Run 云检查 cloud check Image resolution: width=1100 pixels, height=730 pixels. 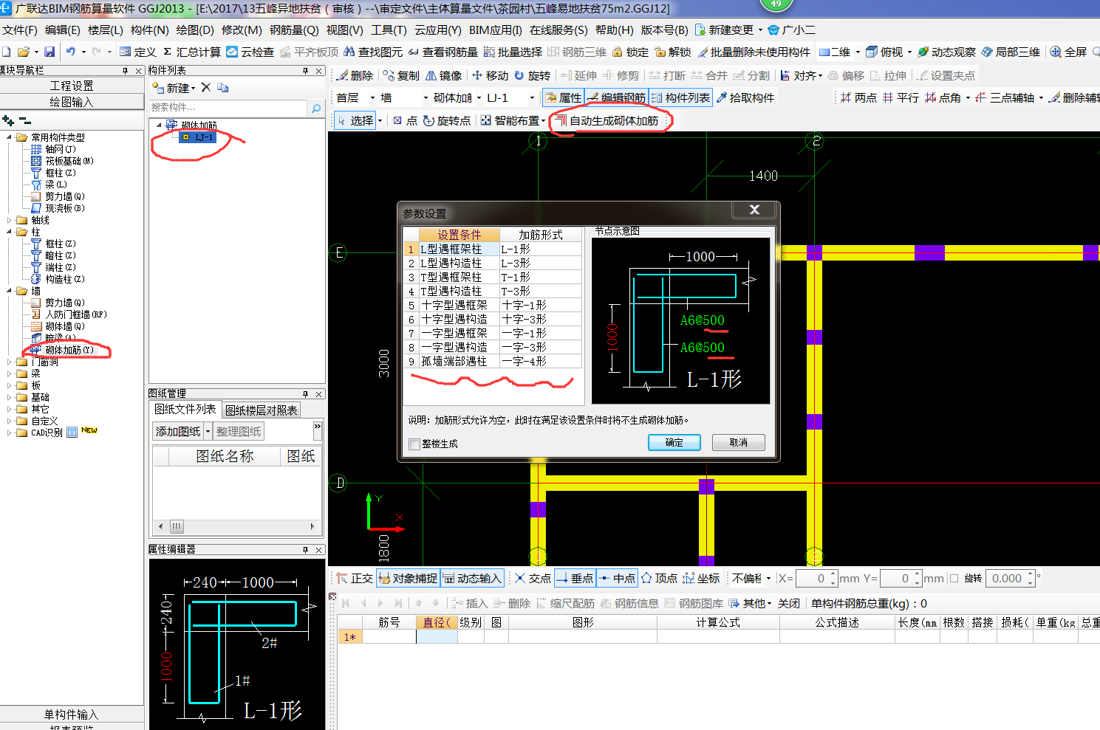click(x=250, y=52)
